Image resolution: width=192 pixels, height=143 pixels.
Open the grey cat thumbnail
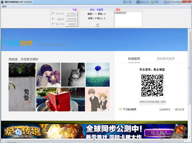[x=73, y=75]
